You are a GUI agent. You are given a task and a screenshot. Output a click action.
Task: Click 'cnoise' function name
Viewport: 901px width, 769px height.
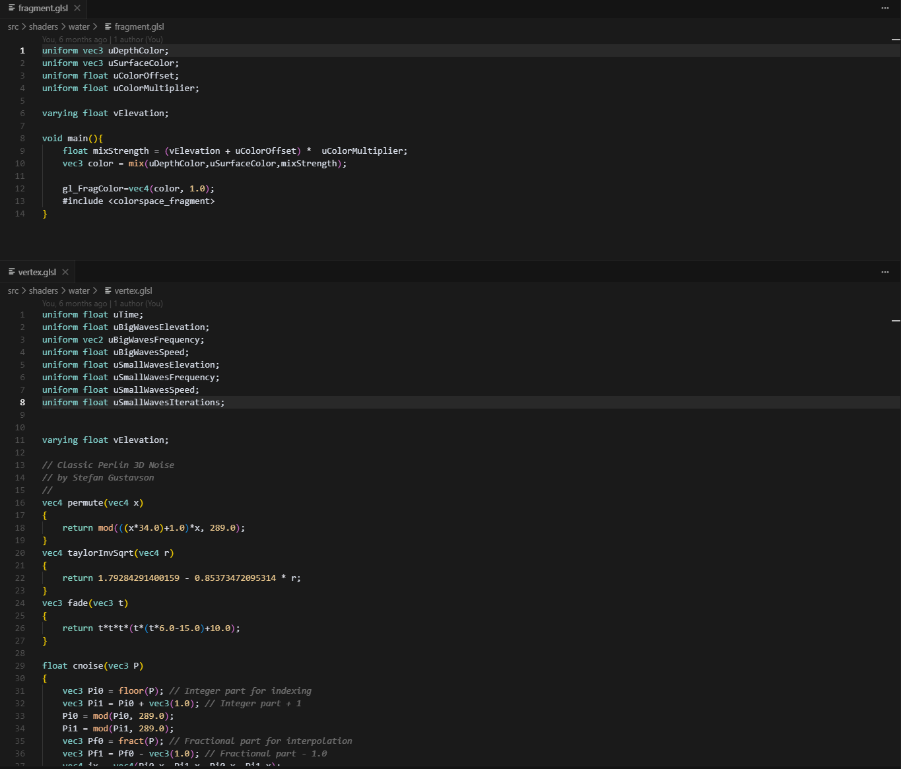click(88, 666)
